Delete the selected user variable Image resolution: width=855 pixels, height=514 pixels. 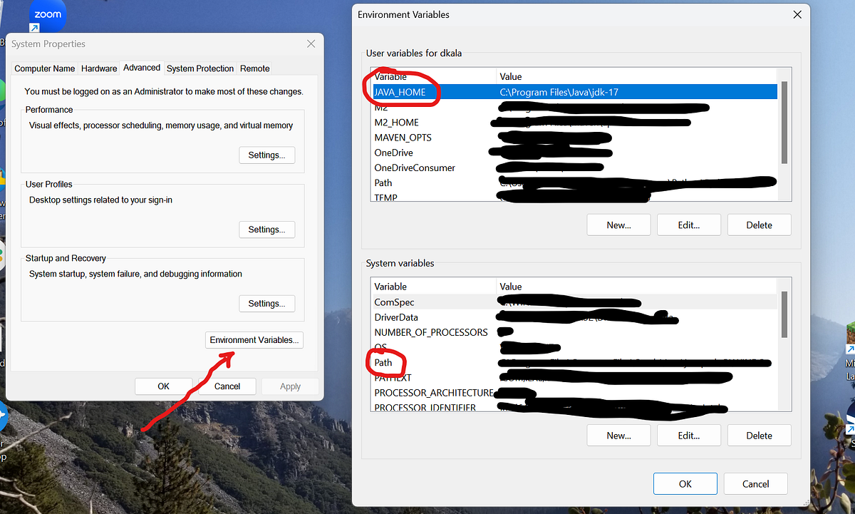[x=759, y=224]
